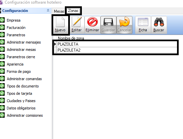Click the Cancelar orange arrow button
183x139 pixels.
[124, 25]
